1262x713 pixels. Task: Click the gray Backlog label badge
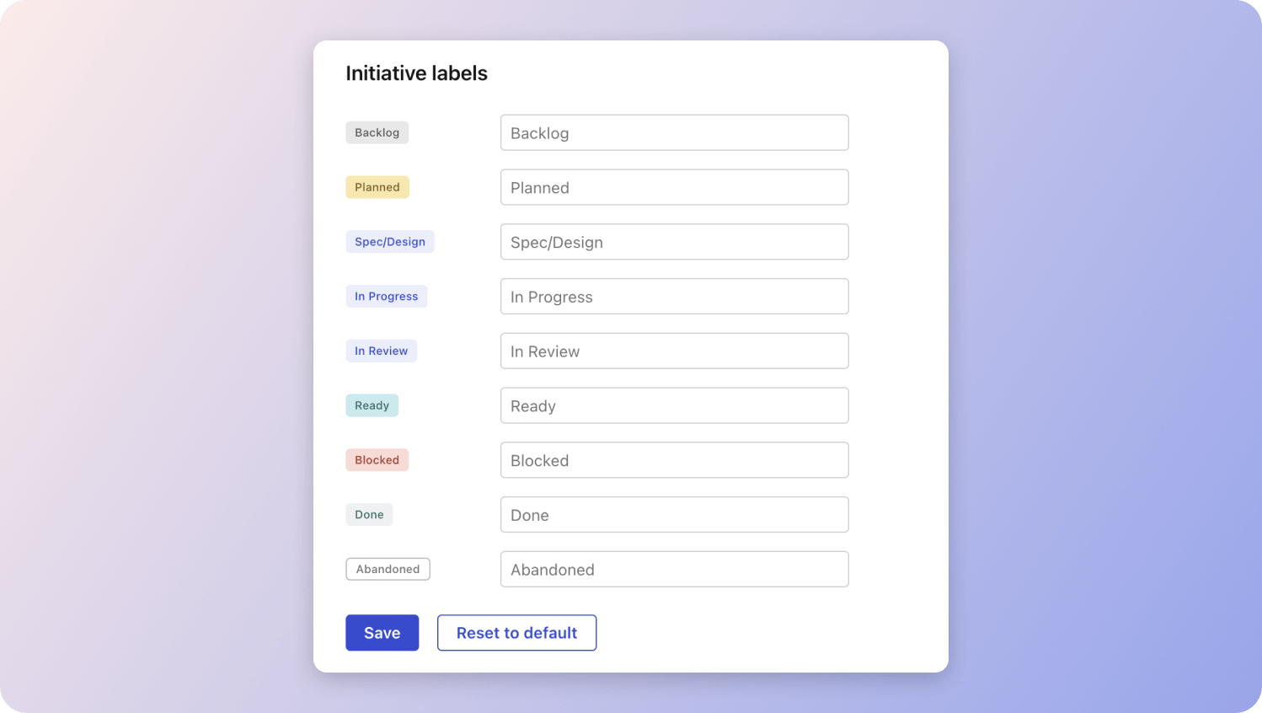(x=377, y=132)
